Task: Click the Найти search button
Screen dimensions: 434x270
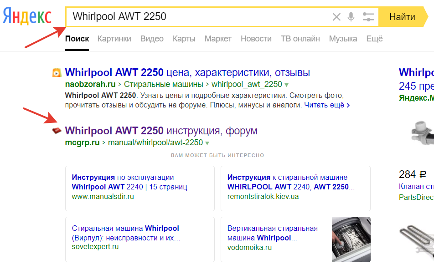Action: (x=403, y=17)
